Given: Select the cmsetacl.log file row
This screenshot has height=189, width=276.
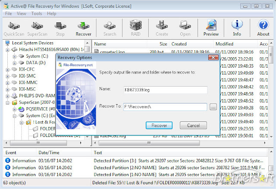Looking at the screenshot, I should click(x=181, y=52).
